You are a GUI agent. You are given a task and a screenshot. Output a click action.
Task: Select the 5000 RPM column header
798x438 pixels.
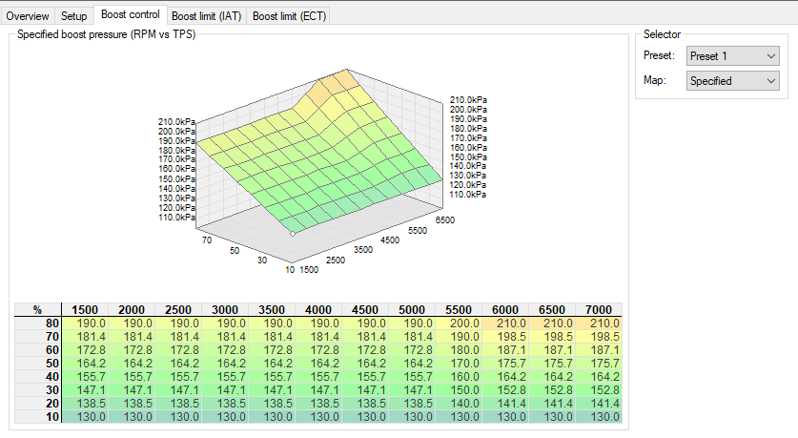pos(412,310)
